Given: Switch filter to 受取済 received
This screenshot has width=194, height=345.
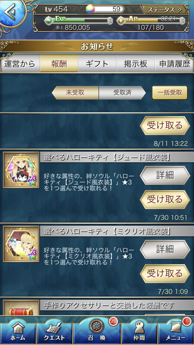Looking at the screenshot, I should point(122,93).
